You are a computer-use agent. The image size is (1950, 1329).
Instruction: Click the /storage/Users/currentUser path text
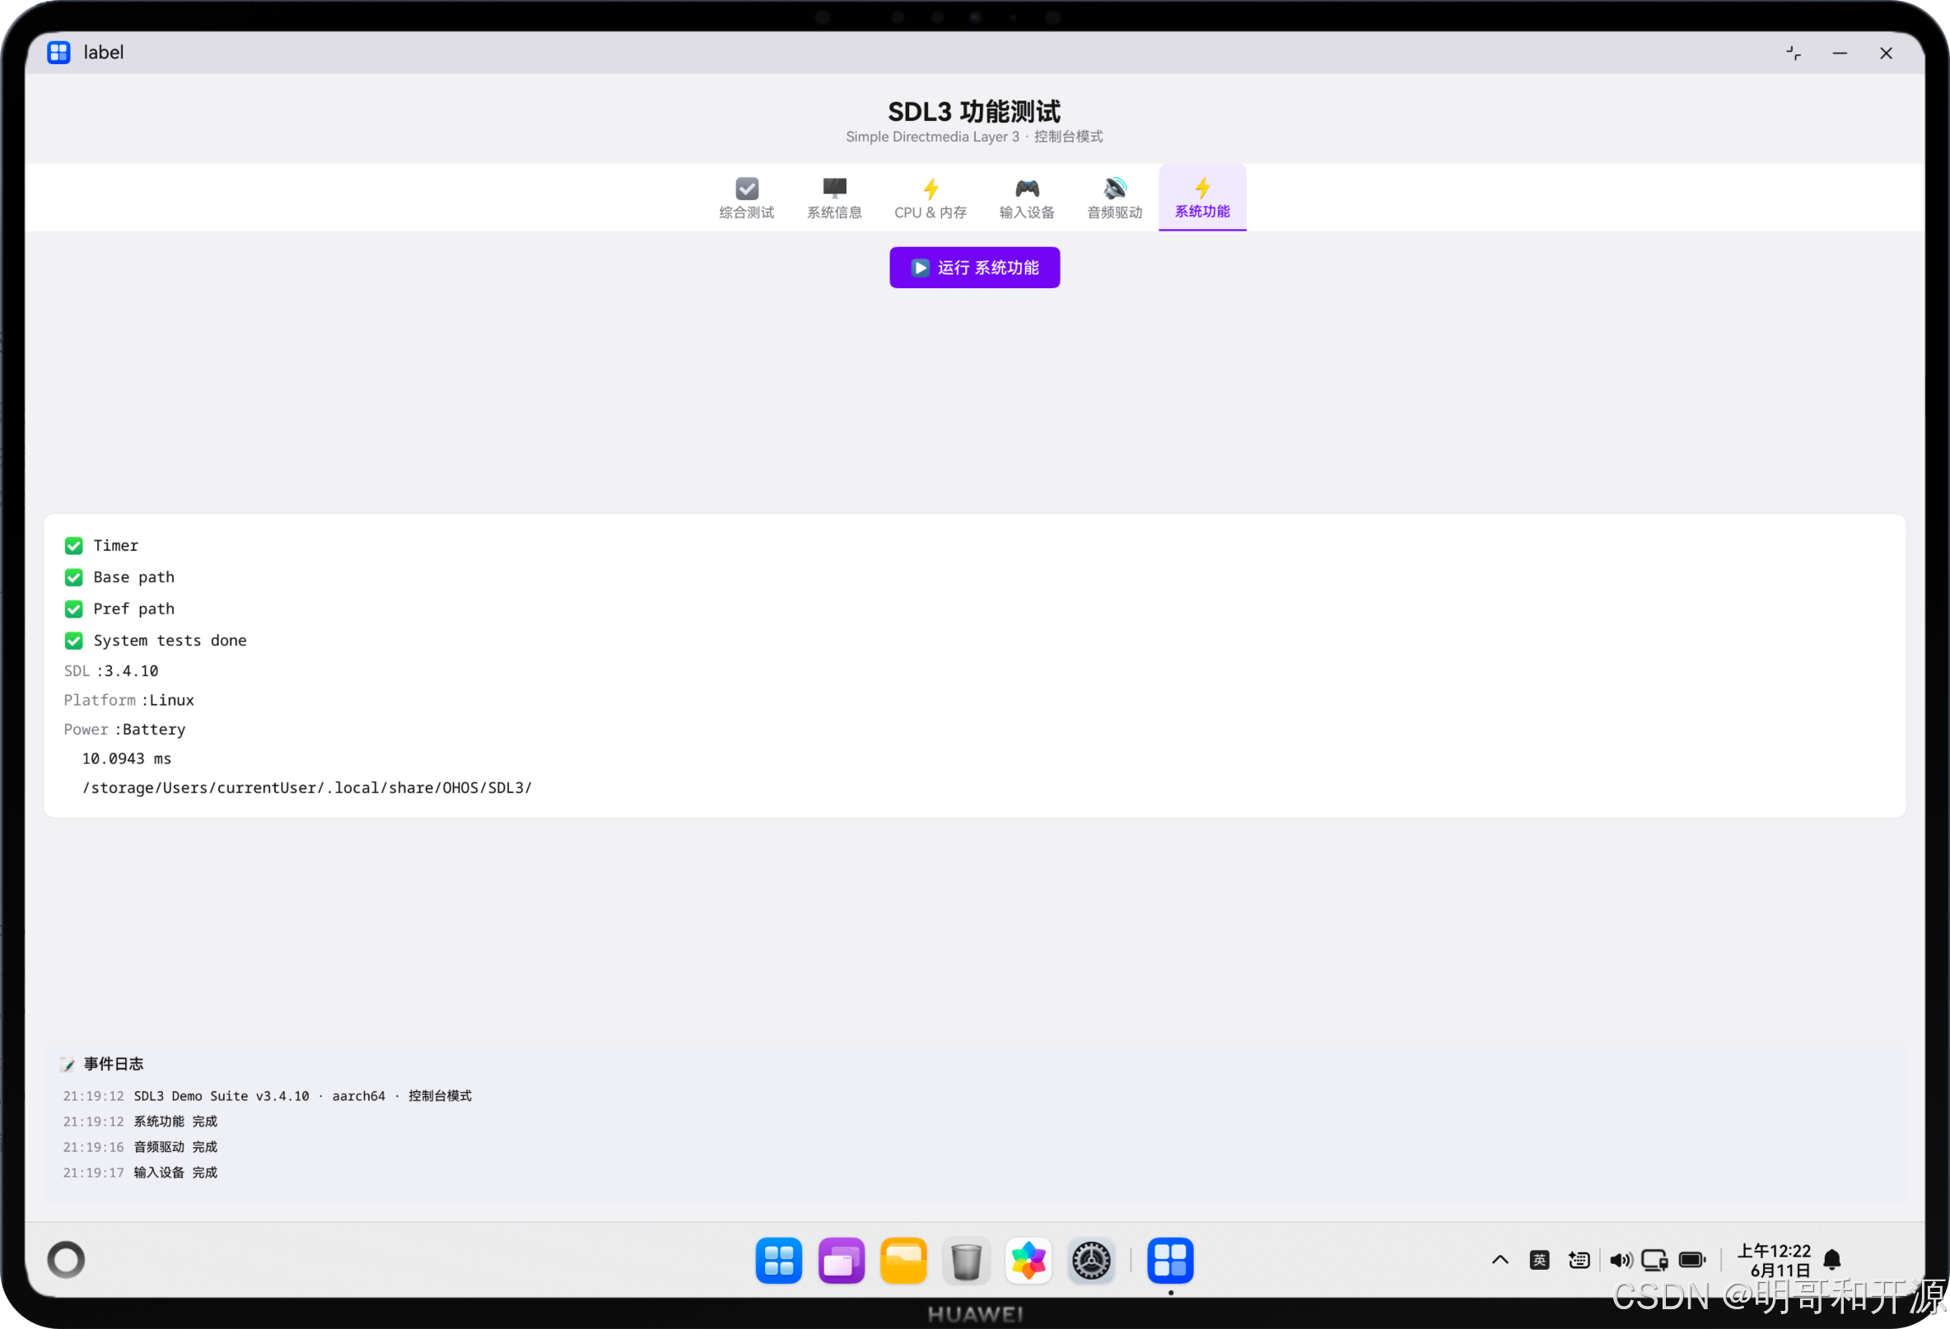click(307, 788)
